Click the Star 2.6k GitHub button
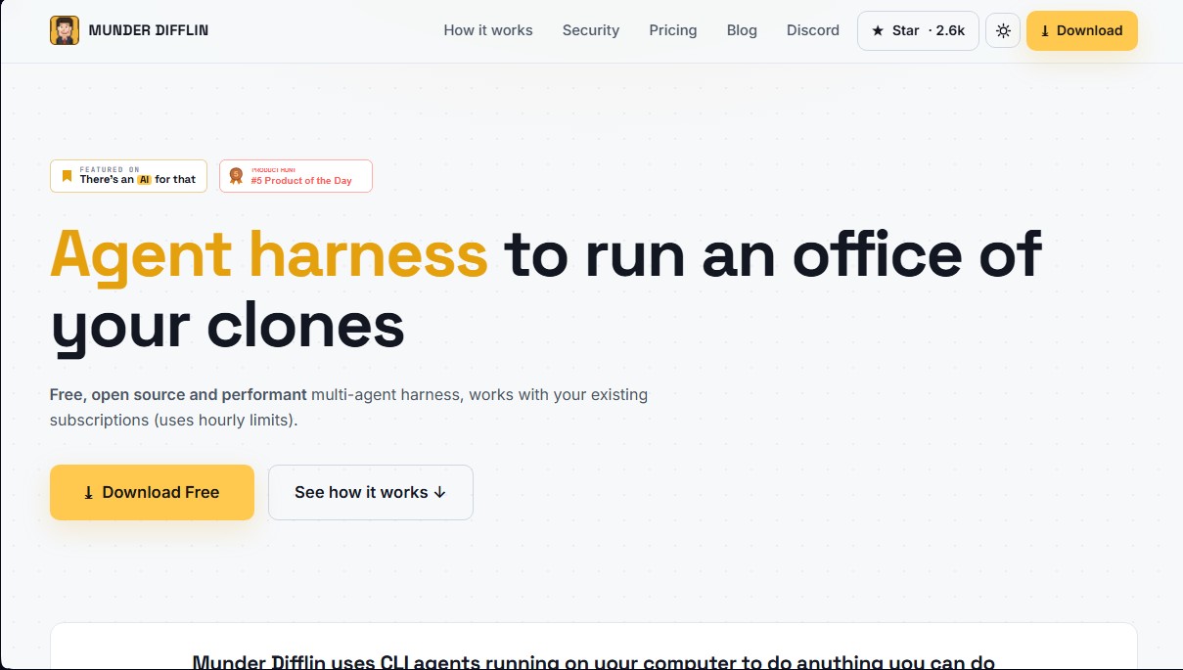 918,30
